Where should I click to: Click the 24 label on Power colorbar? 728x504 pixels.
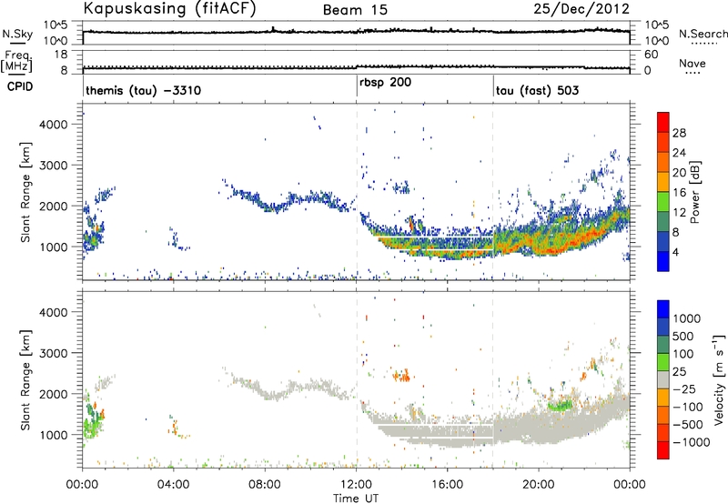point(679,153)
